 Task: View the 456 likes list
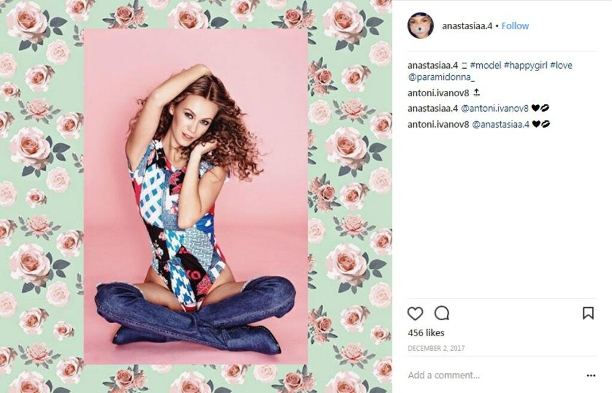click(x=426, y=333)
